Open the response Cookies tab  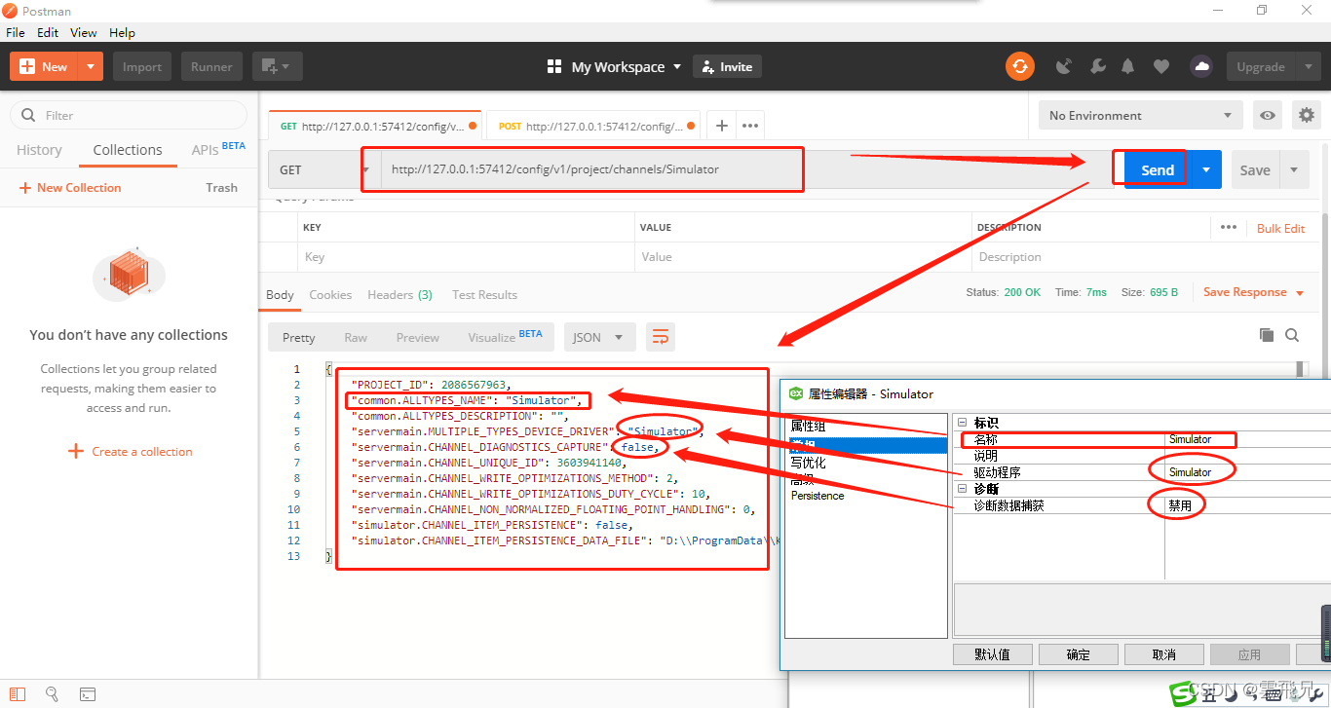click(330, 294)
